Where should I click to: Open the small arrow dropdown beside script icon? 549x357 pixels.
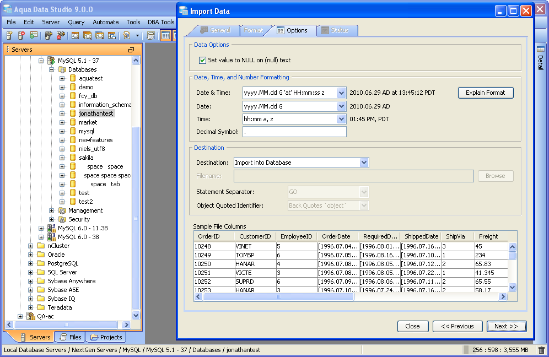137,35
